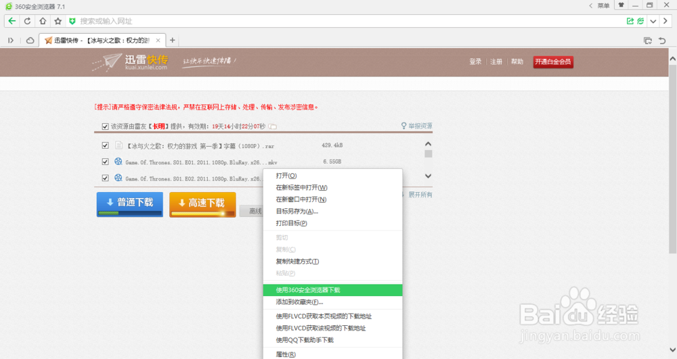The width and height of the screenshot is (677, 359).
Task: Reload the page with refresh icon
Action: (x=27, y=21)
